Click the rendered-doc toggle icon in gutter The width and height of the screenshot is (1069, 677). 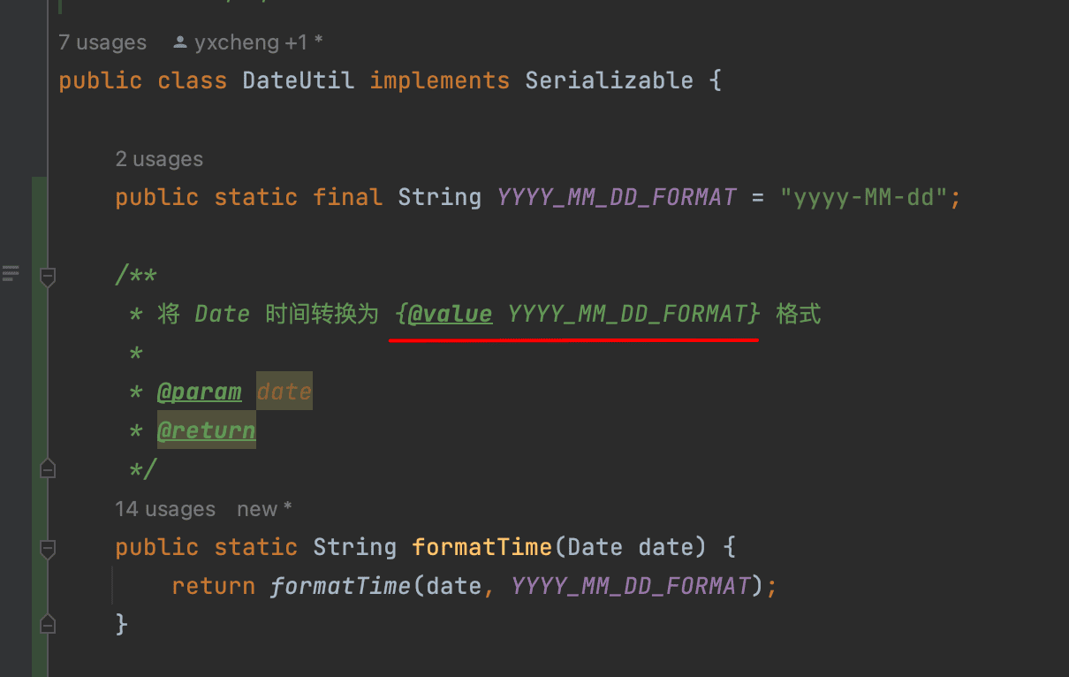tap(11, 273)
